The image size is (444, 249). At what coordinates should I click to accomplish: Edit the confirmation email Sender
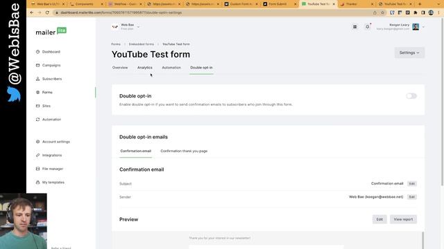411,197
